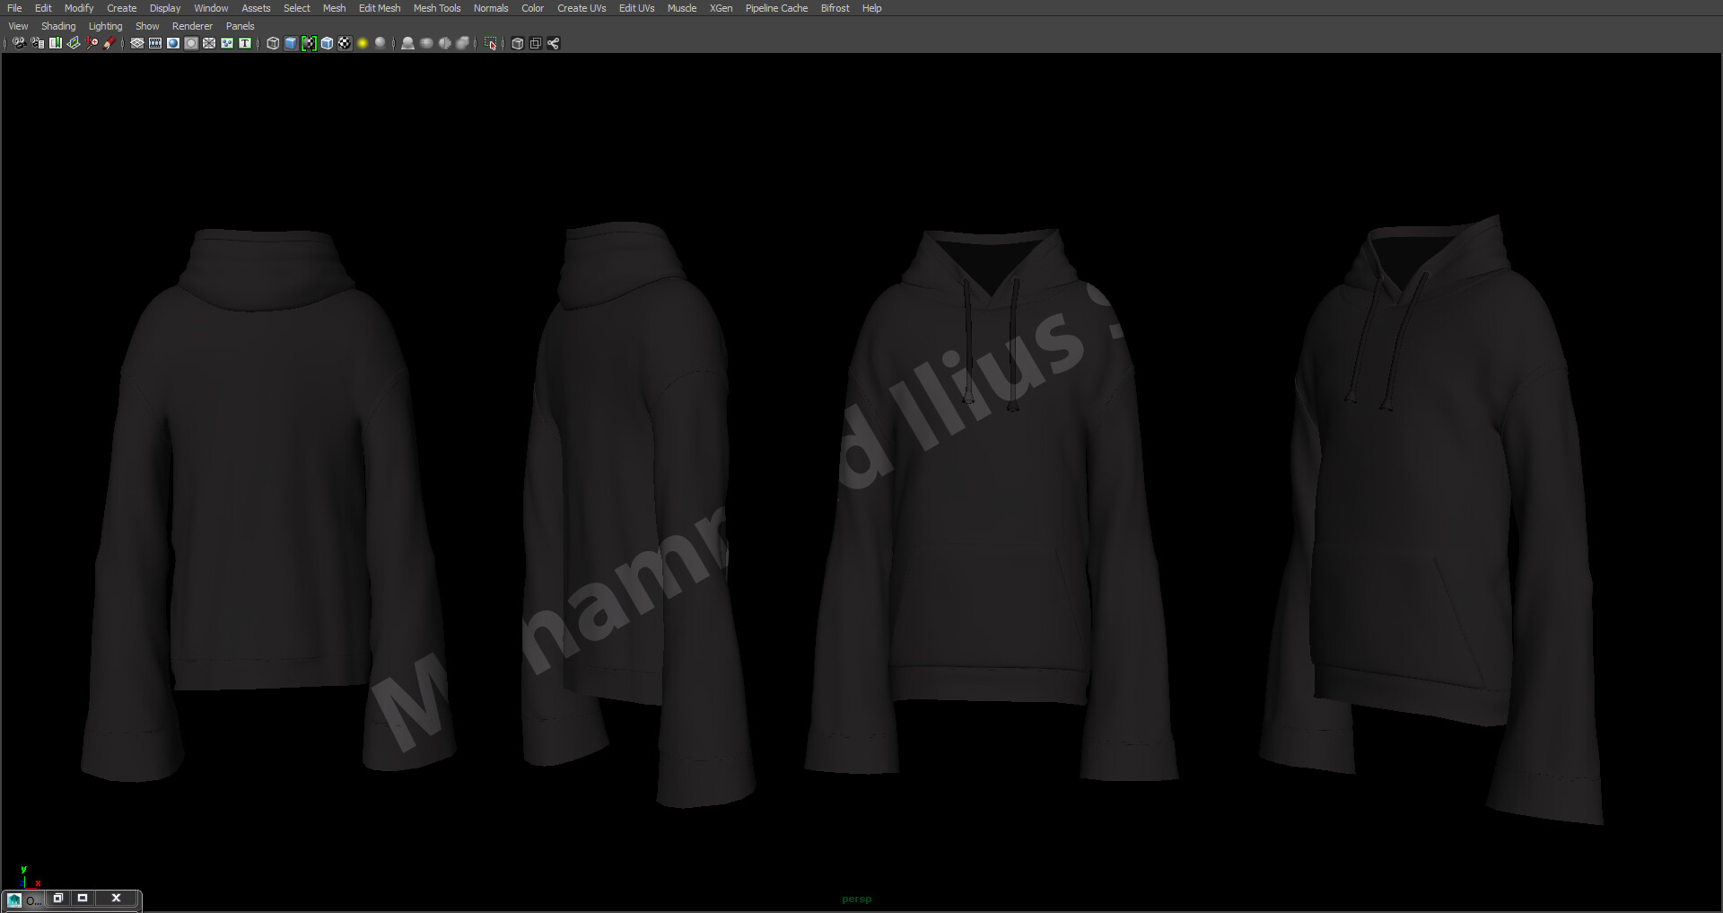Click the view bookmarks icon

click(x=56, y=43)
